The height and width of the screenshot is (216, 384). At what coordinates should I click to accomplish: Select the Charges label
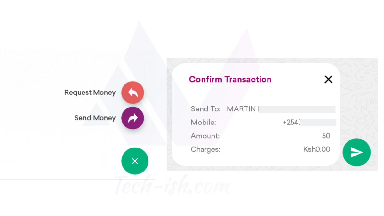coord(205,149)
